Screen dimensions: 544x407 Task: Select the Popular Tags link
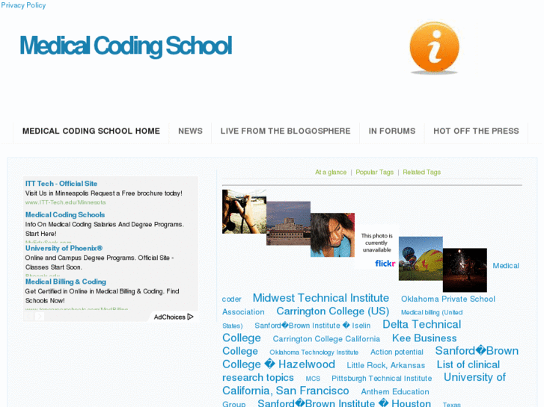(x=374, y=173)
